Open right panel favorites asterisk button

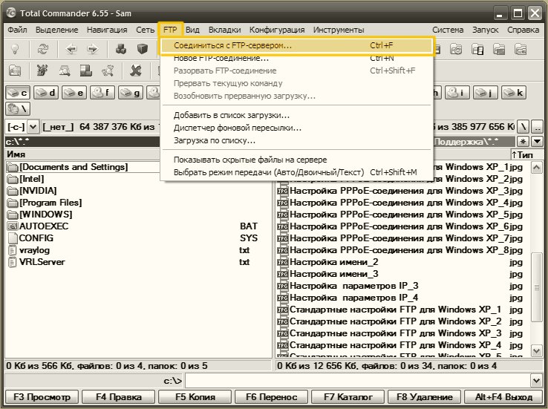click(523, 142)
